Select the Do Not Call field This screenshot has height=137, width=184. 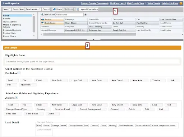tap(124, 23)
